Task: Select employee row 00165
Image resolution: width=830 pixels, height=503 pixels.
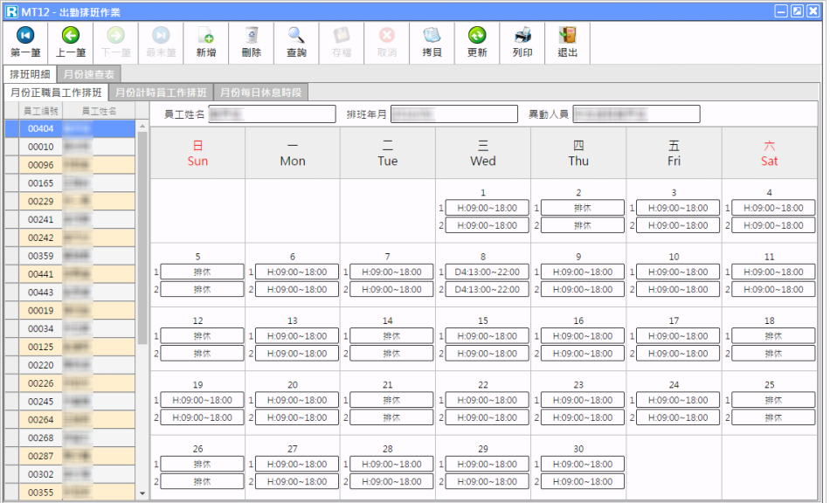Action: click(x=70, y=183)
